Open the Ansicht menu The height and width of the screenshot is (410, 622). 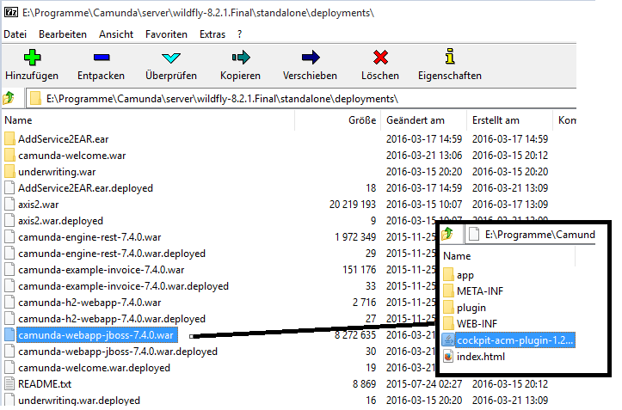[x=116, y=34]
